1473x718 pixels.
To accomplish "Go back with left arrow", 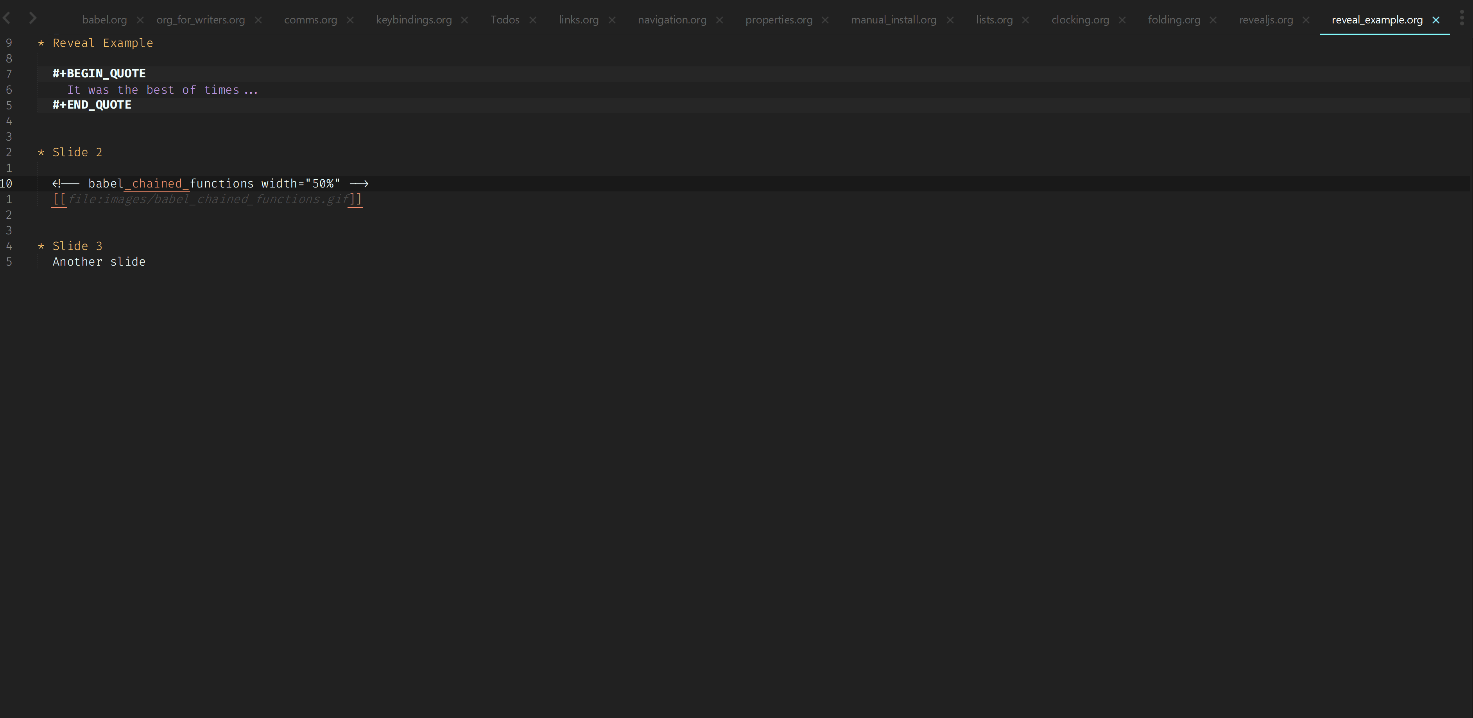I will (x=7, y=18).
